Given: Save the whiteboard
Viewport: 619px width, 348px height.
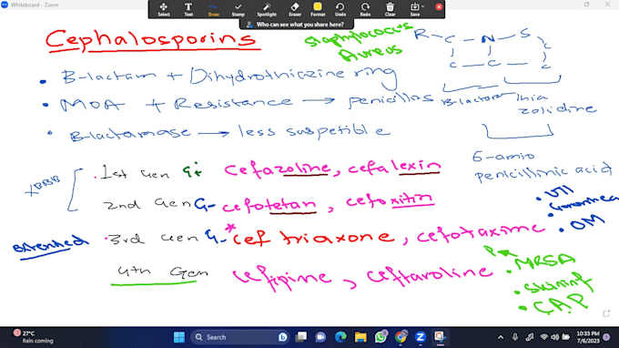Looking at the screenshot, I should coord(414,9).
